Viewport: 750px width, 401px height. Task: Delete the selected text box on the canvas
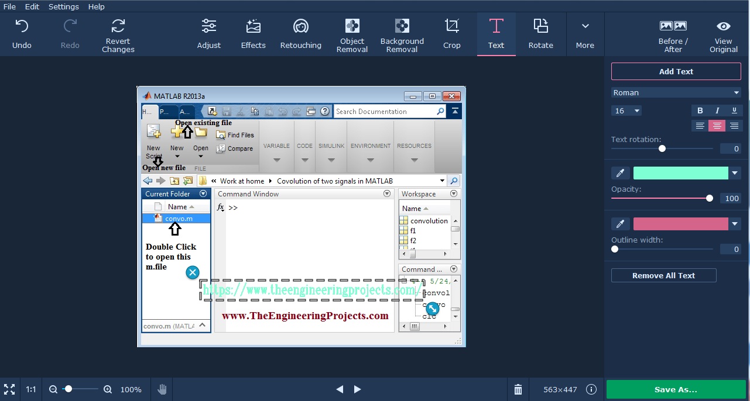[193, 272]
